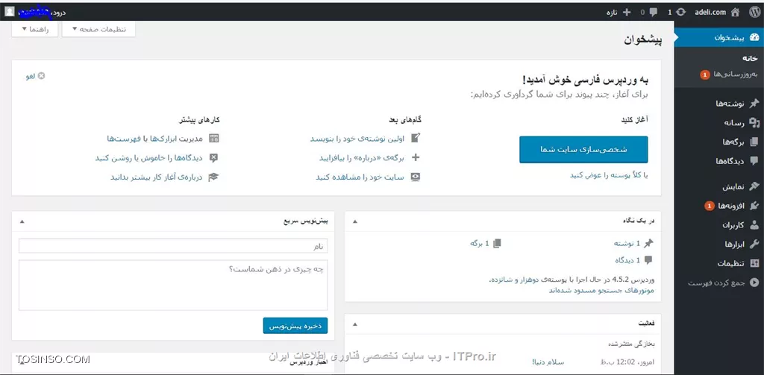This screenshot has width=764, height=375.
Task: Click 1 برگه link in at-a-glance
Action: pos(480,243)
